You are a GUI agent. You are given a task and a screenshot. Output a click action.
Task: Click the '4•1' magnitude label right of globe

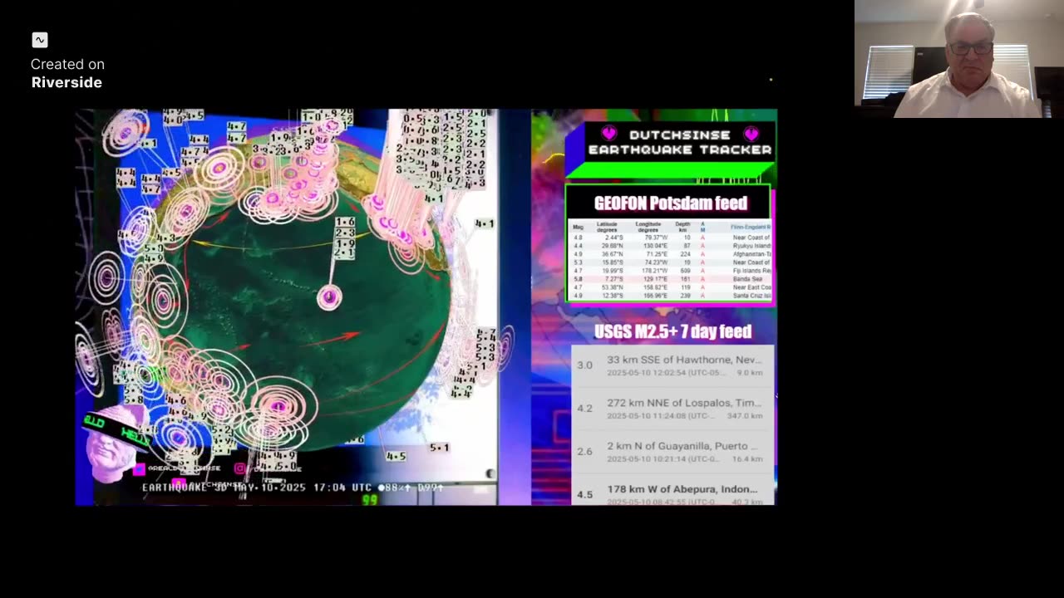click(x=485, y=223)
